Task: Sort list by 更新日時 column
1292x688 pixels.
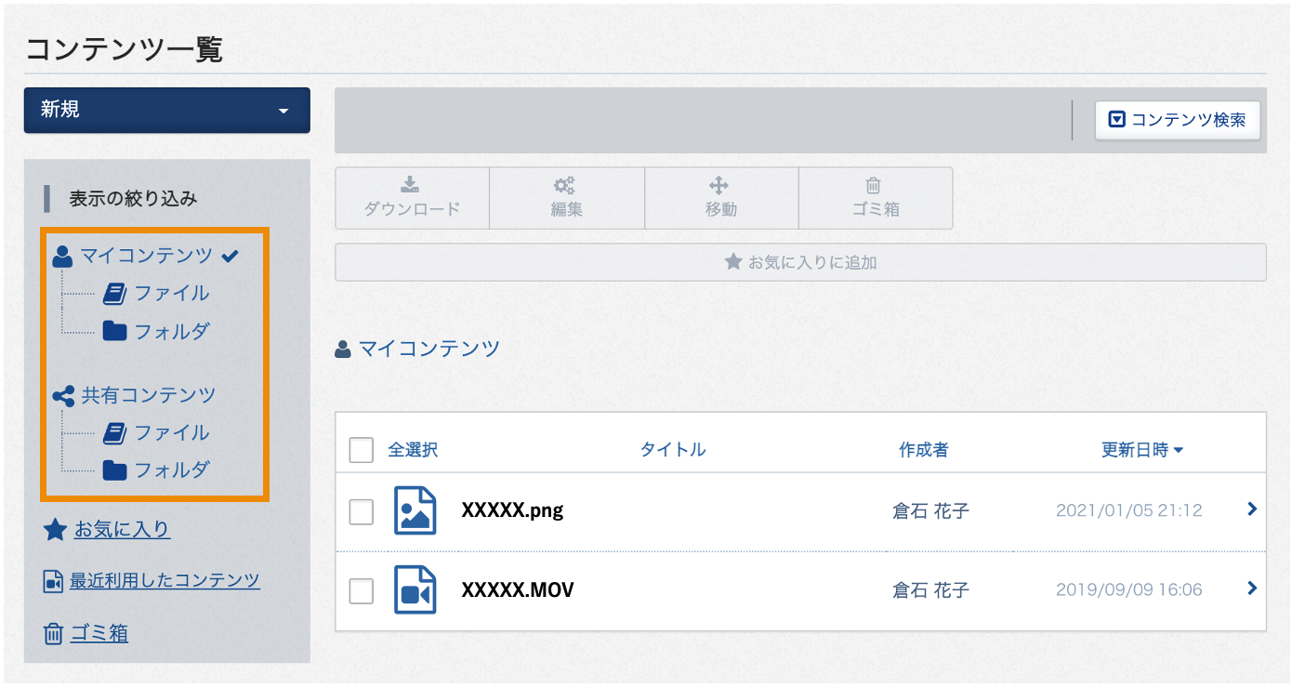Action: click(x=1142, y=450)
